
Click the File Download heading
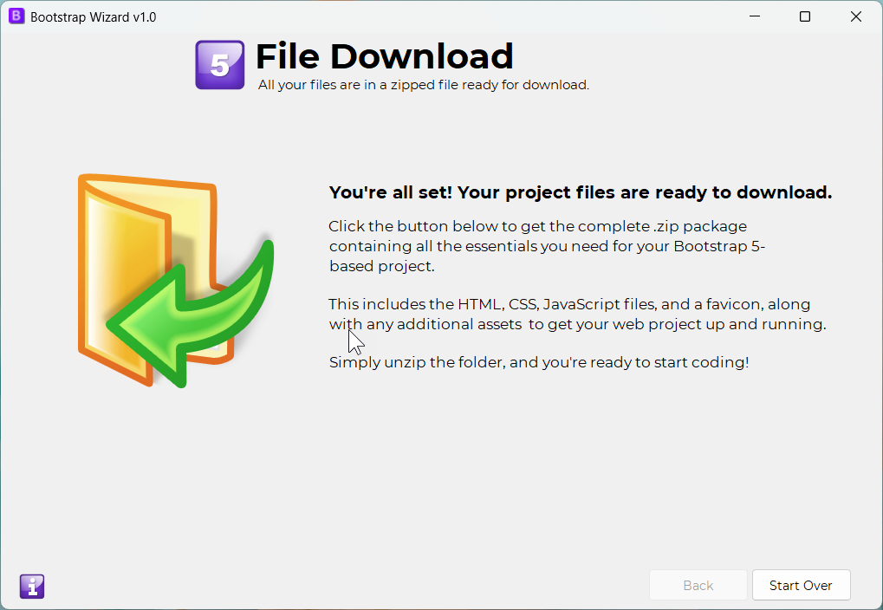click(384, 56)
